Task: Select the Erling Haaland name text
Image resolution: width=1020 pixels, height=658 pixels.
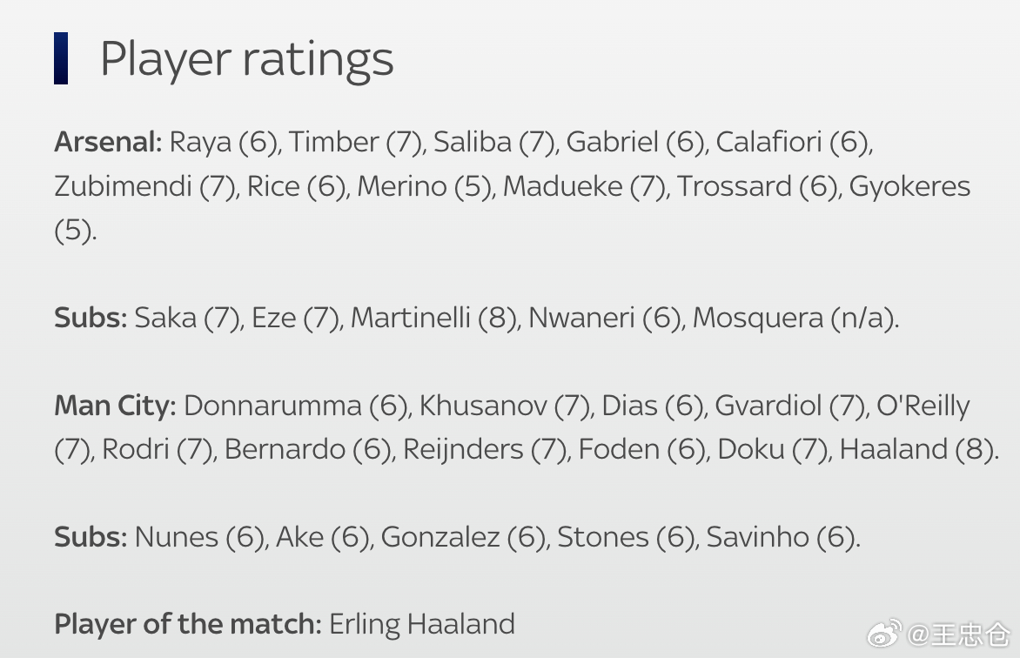Action: (422, 624)
